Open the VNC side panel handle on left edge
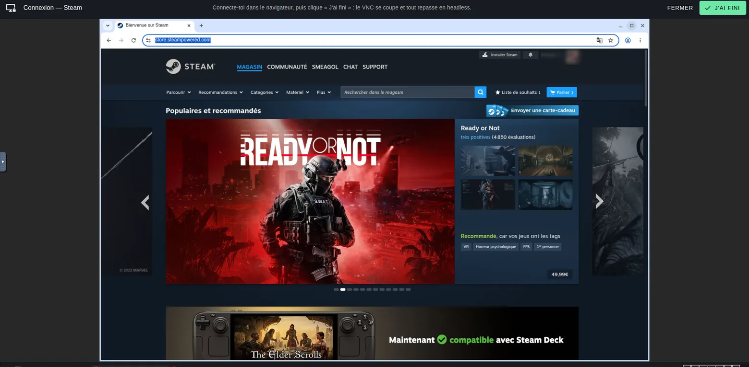Viewport: 749px width, 367px height. tap(3, 162)
